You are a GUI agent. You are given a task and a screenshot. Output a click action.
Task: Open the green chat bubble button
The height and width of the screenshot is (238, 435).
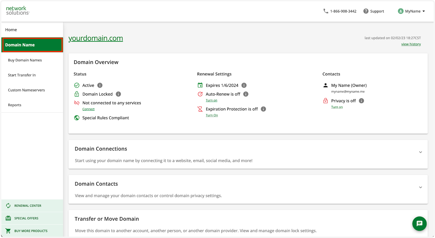[420, 224]
